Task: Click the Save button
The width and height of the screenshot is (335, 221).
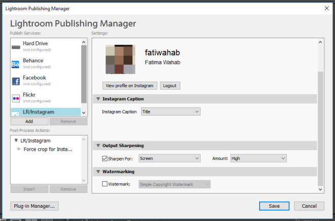Action: point(274,206)
